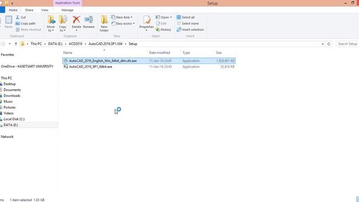Navigate to DATA (E:) in breadcrumb
This screenshot has width=359, height=202.
[x=55, y=44]
